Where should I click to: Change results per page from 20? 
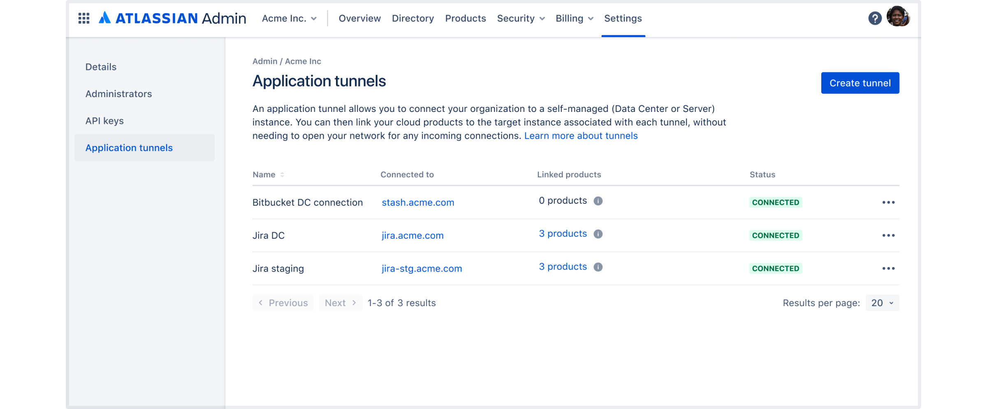pos(882,303)
